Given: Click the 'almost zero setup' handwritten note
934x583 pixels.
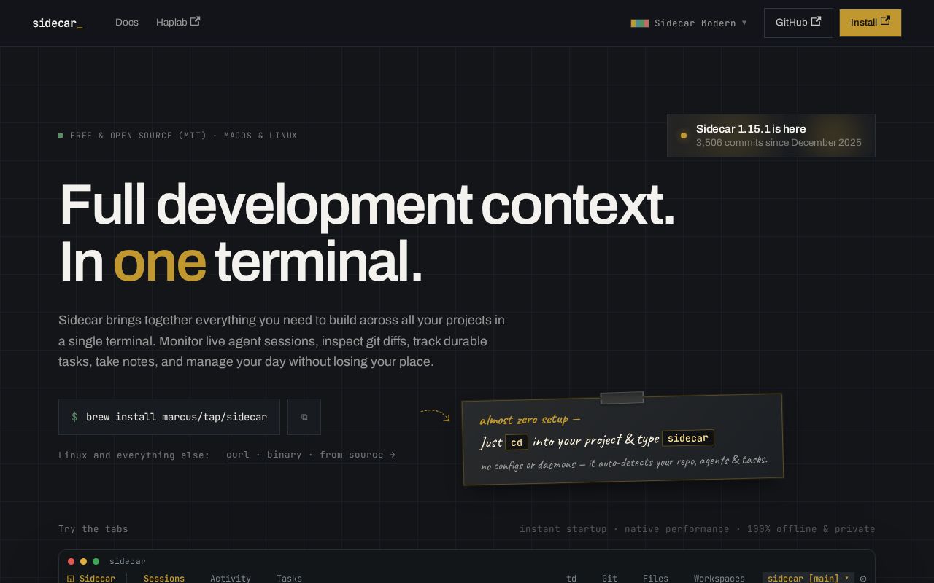Looking at the screenshot, I should click(x=530, y=420).
